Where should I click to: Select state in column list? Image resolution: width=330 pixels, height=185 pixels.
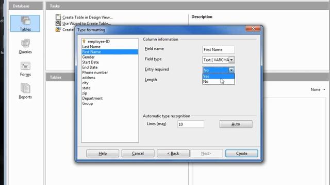(x=110, y=88)
